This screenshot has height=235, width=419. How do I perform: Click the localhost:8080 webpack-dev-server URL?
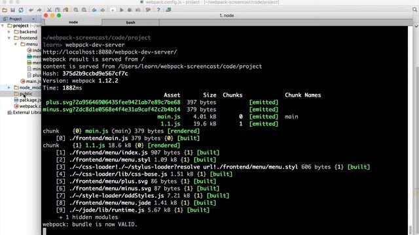110,52
